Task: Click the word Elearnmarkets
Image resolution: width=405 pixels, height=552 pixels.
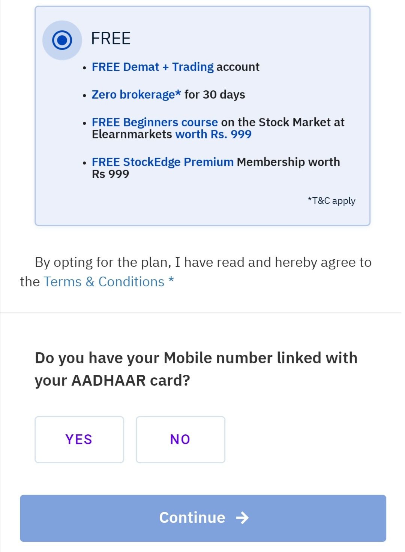Action: [x=132, y=135]
